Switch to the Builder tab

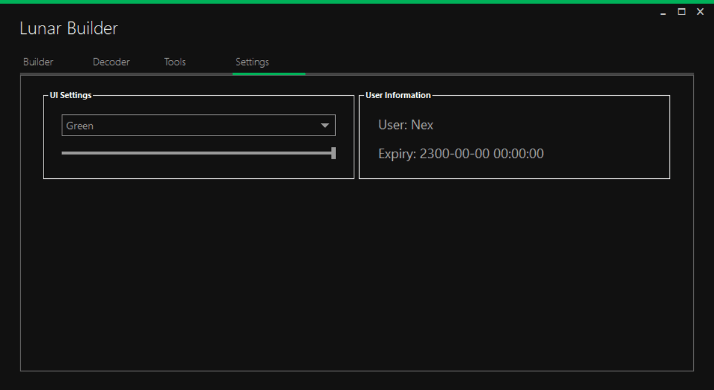(x=38, y=62)
